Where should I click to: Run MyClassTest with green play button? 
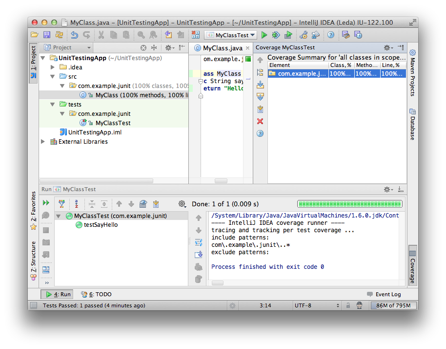264,35
